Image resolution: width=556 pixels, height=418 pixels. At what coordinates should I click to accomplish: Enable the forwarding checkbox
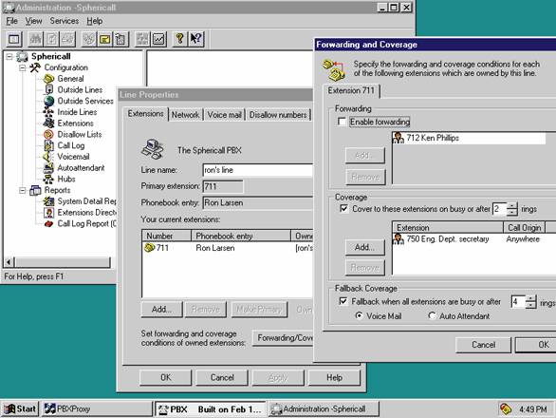tap(342, 122)
